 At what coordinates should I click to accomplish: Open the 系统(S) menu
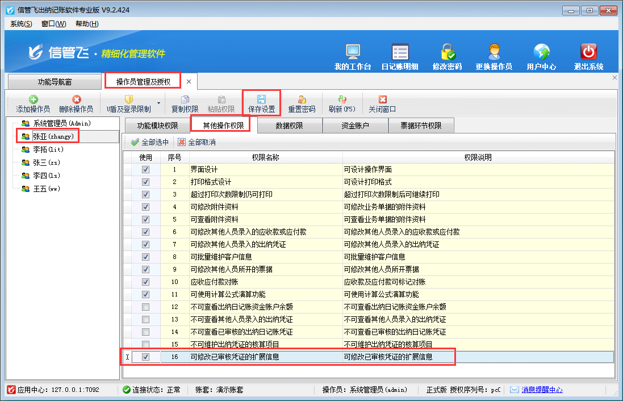tap(21, 24)
